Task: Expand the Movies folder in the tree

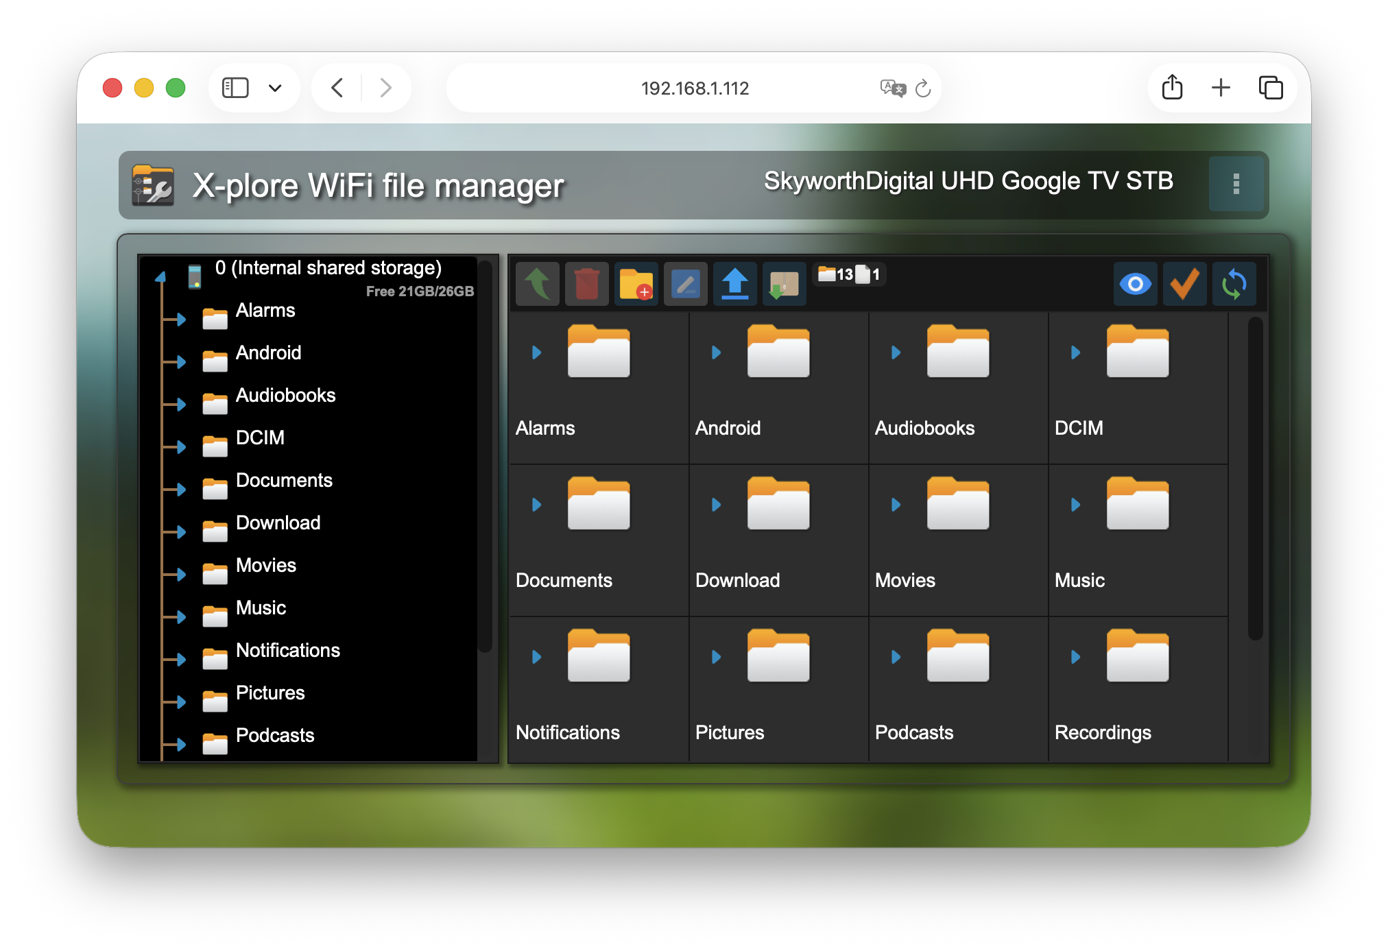Action: point(180,574)
